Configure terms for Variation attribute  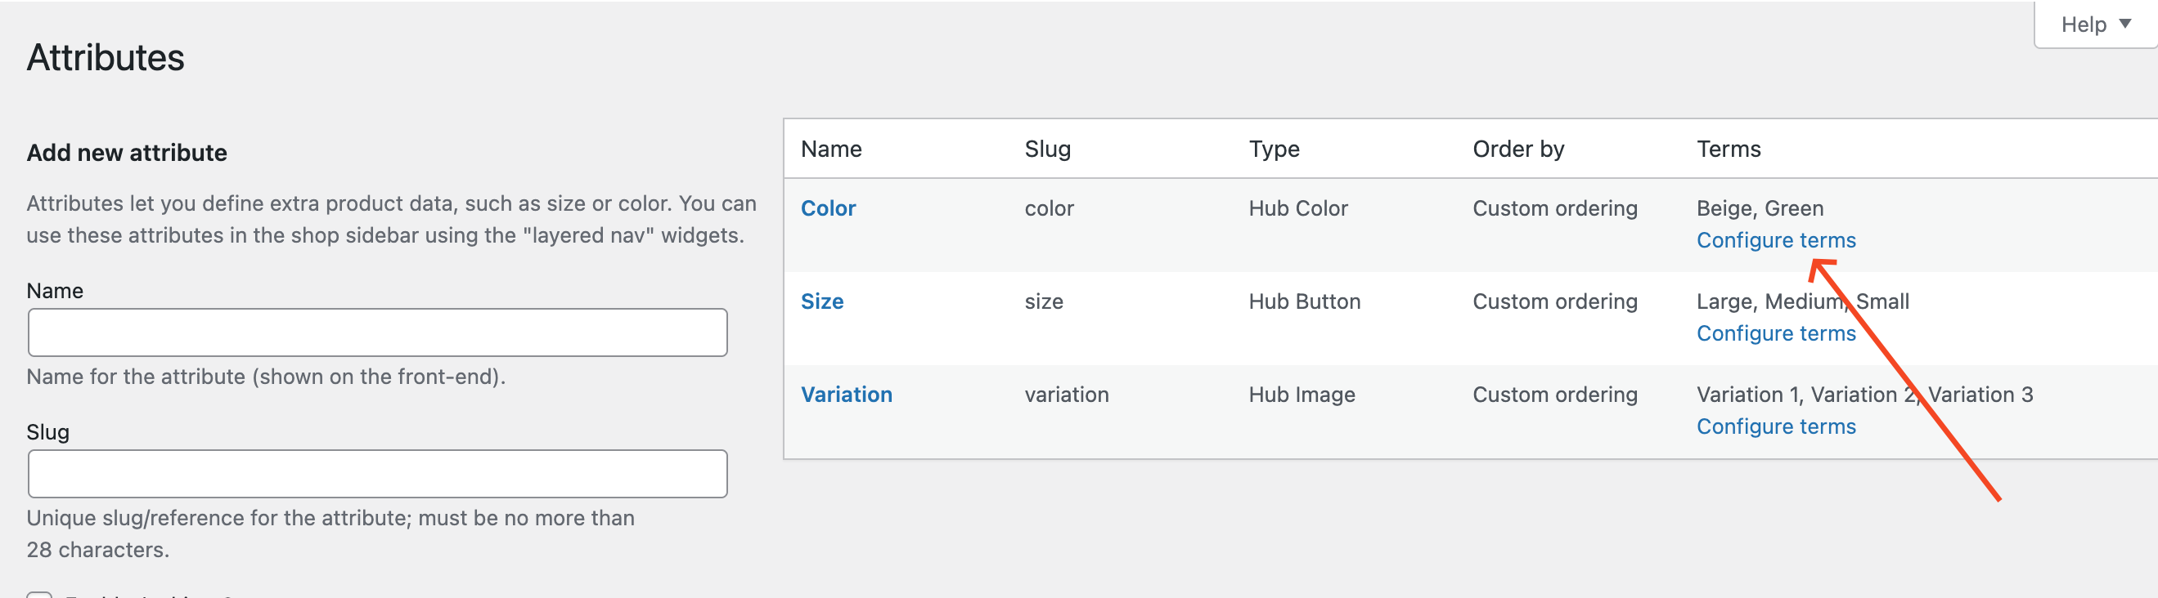1775,426
